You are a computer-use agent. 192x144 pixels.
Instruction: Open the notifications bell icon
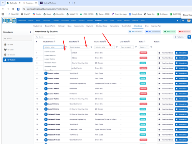click(177, 20)
